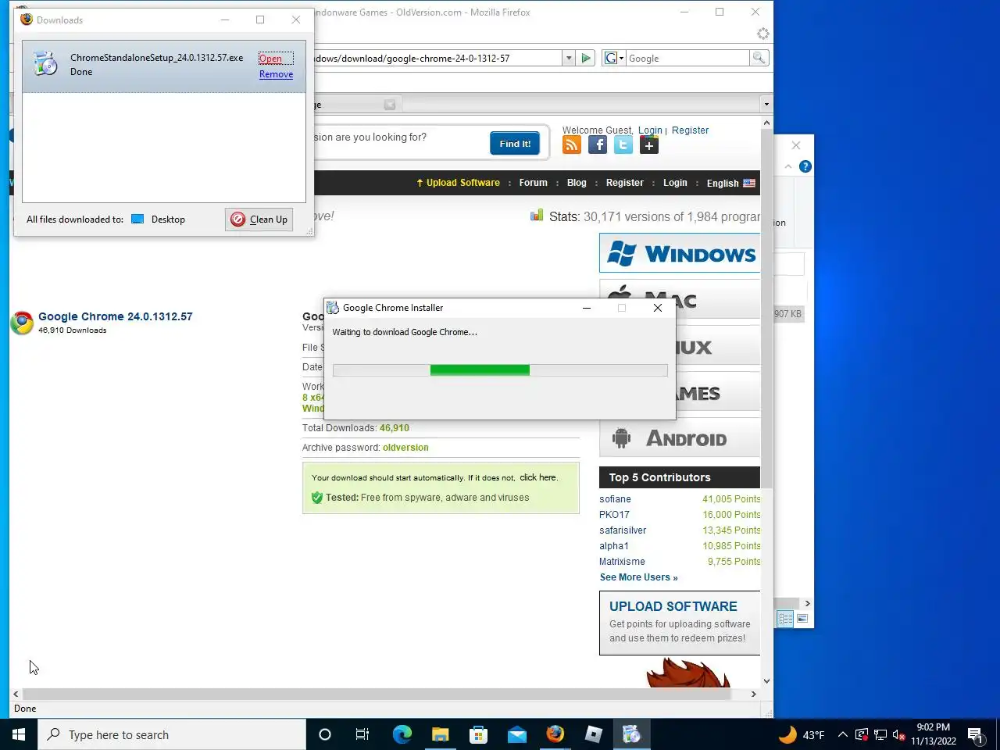Open the Facebook icon

[598, 145]
